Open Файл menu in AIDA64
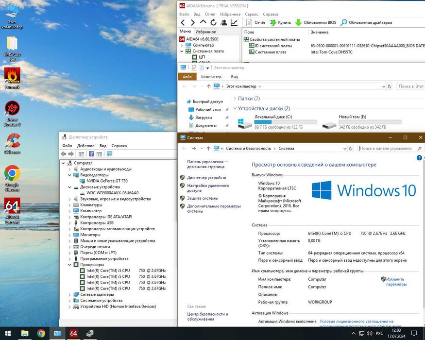 pyautogui.click(x=184, y=14)
